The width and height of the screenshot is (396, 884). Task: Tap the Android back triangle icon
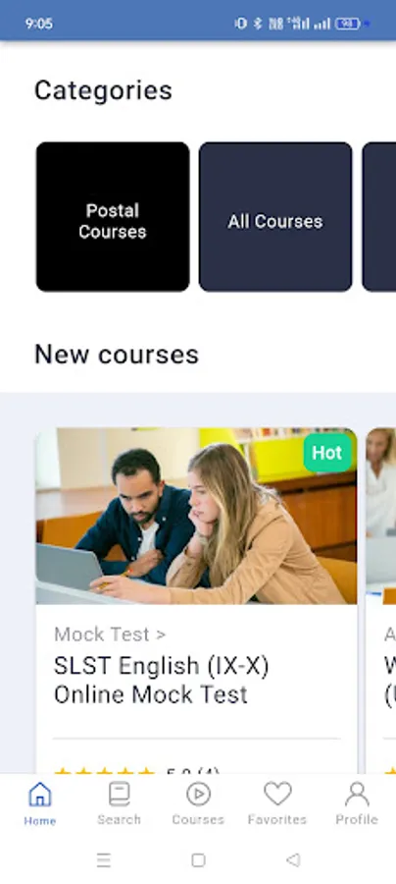pos(292,859)
